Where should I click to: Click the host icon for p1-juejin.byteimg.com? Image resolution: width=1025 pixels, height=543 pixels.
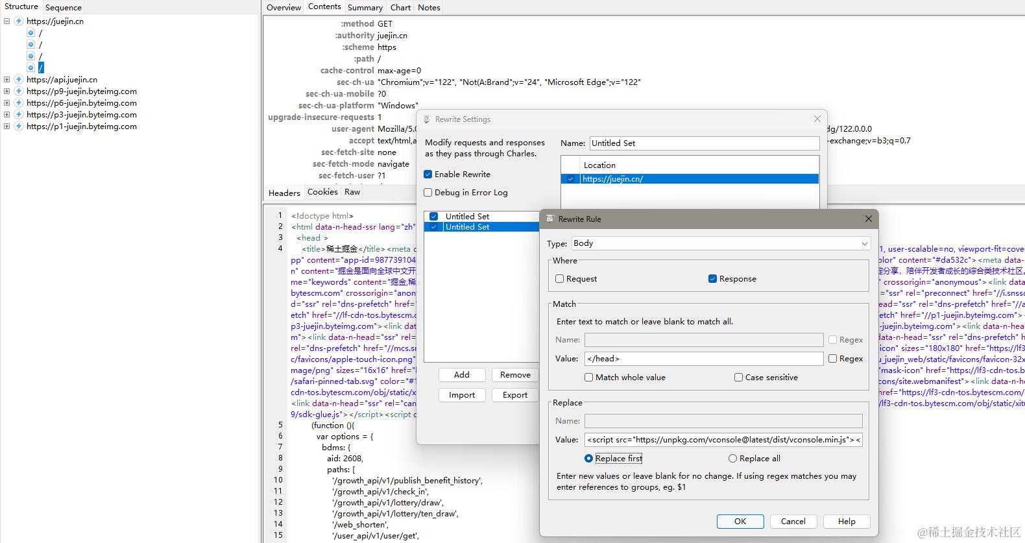[x=19, y=127]
